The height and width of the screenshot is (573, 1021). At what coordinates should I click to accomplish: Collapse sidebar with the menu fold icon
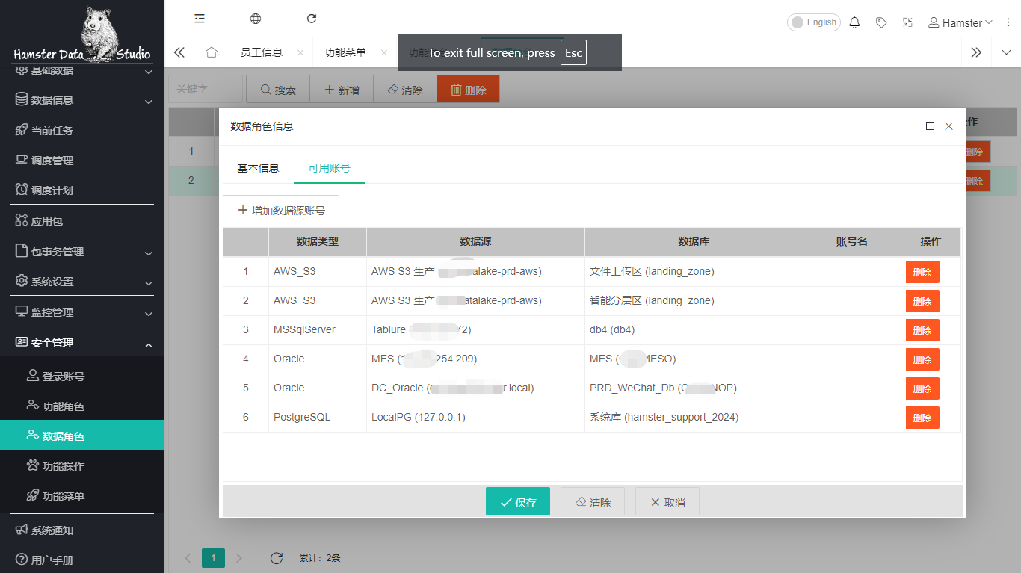pyautogui.click(x=200, y=19)
